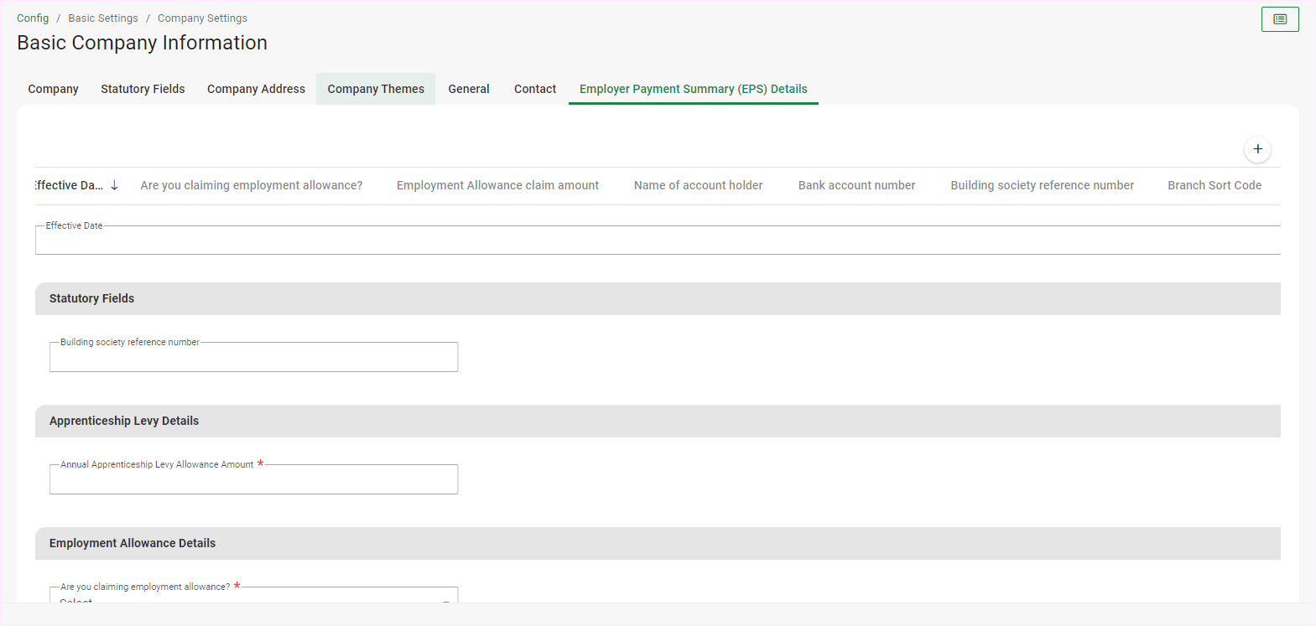Click the Bank account number column header
The width and height of the screenshot is (1316, 626).
pos(856,185)
